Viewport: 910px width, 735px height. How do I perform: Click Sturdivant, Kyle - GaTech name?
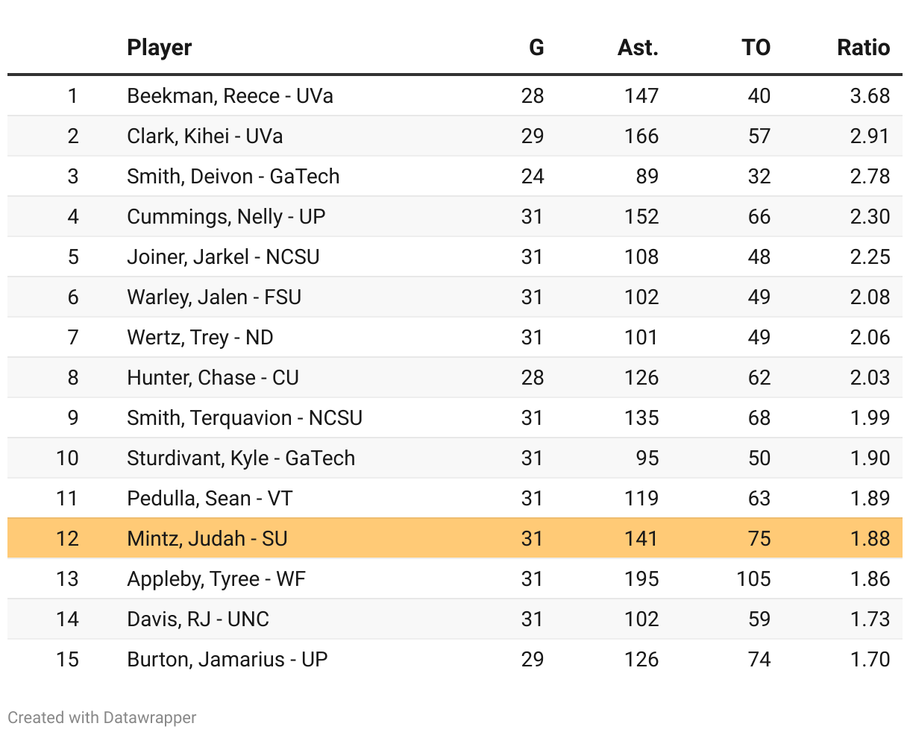tap(240, 458)
